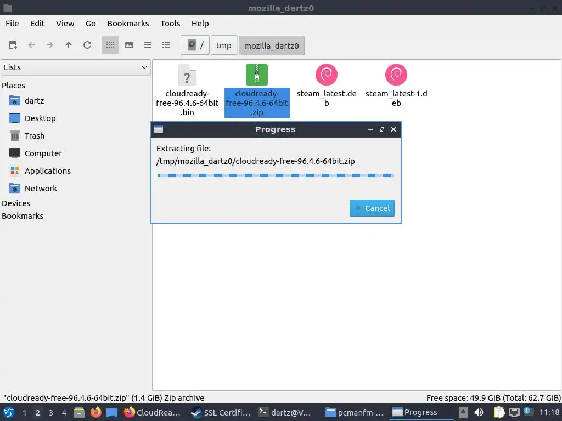The width and height of the screenshot is (562, 421).
Task: Go back with left arrow icon
Action: coord(31,45)
